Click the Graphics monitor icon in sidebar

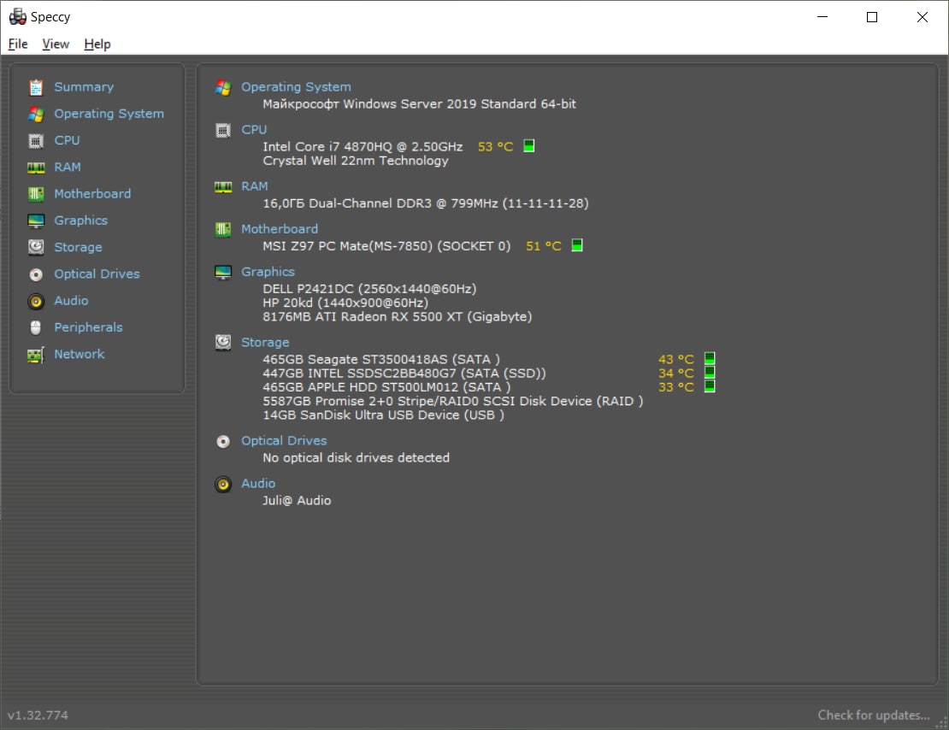(36, 221)
